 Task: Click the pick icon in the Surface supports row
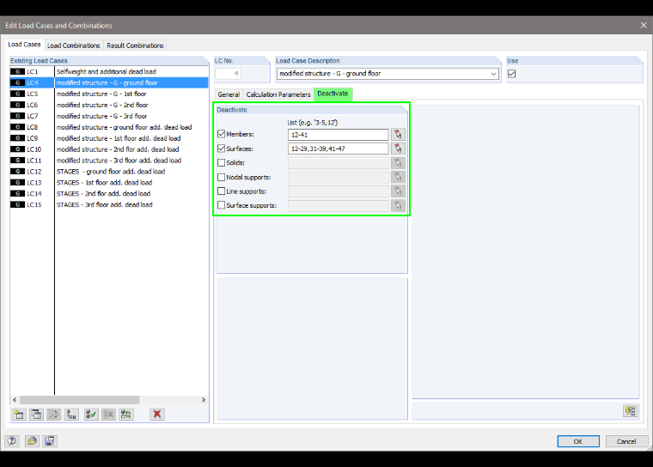pyautogui.click(x=398, y=206)
